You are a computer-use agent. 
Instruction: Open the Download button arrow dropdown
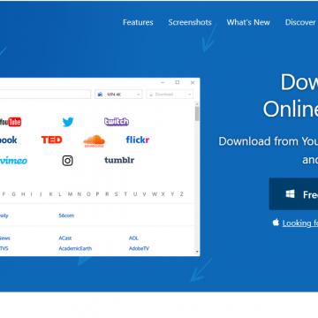tap(190, 95)
